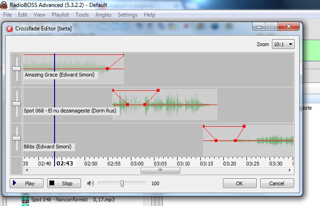Select Spot 048 - Nonconformist playlist row
The height and width of the screenshot is (206, 320).
[73, 200]
